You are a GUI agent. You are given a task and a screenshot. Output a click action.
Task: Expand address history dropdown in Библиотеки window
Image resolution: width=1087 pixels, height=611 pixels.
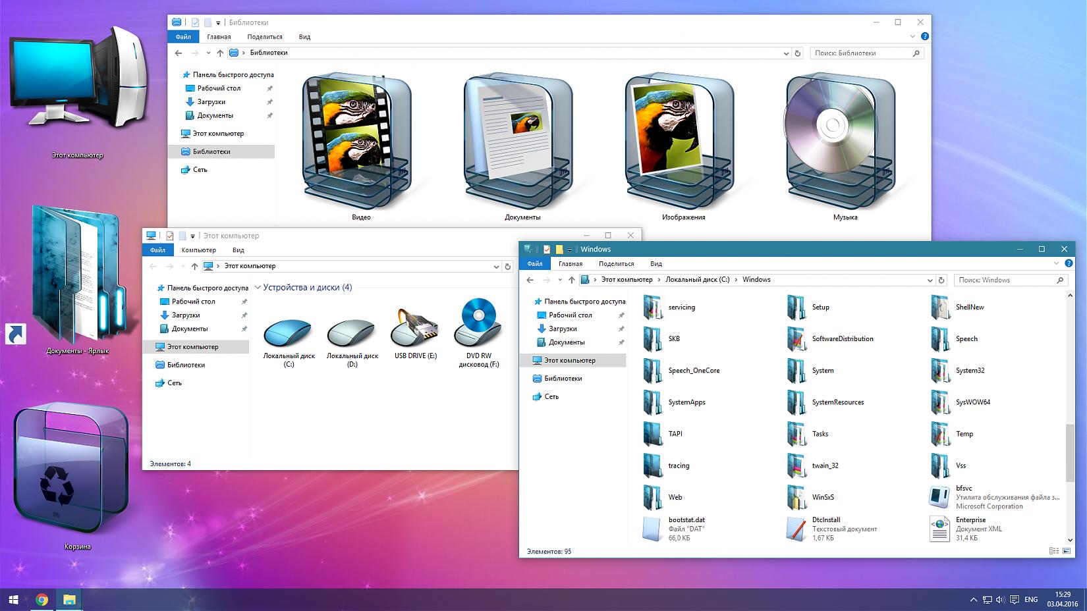point(786,53)
